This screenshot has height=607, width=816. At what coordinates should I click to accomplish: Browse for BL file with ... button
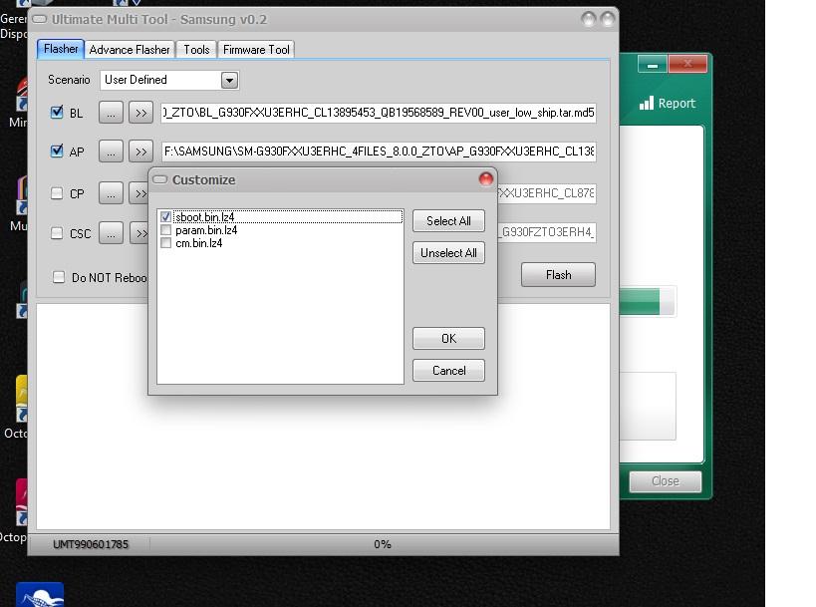pyautogui.click(x=111, y=113)
